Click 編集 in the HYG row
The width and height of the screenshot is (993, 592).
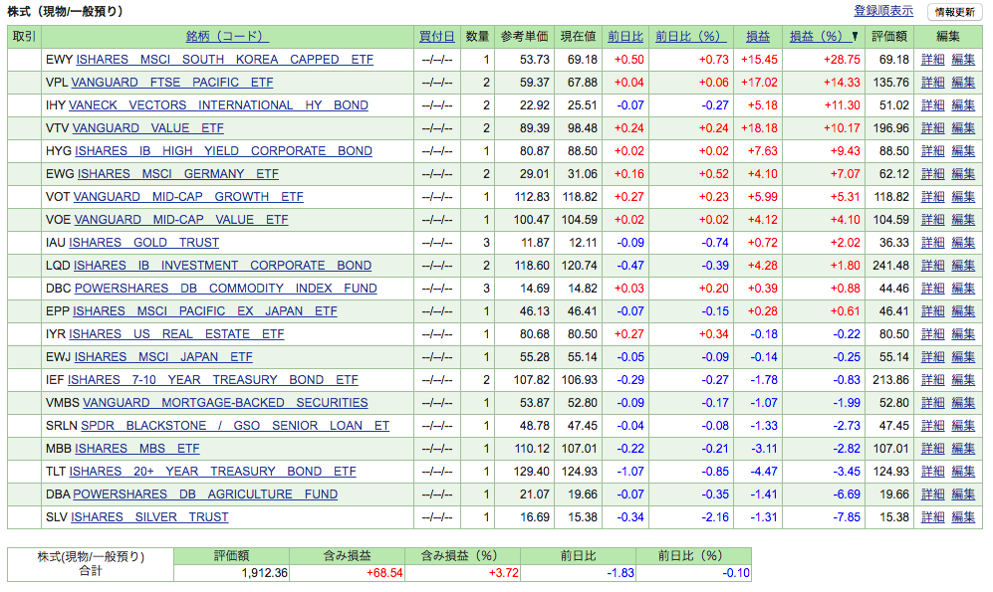pyautogui.click(x=963, y=151)
